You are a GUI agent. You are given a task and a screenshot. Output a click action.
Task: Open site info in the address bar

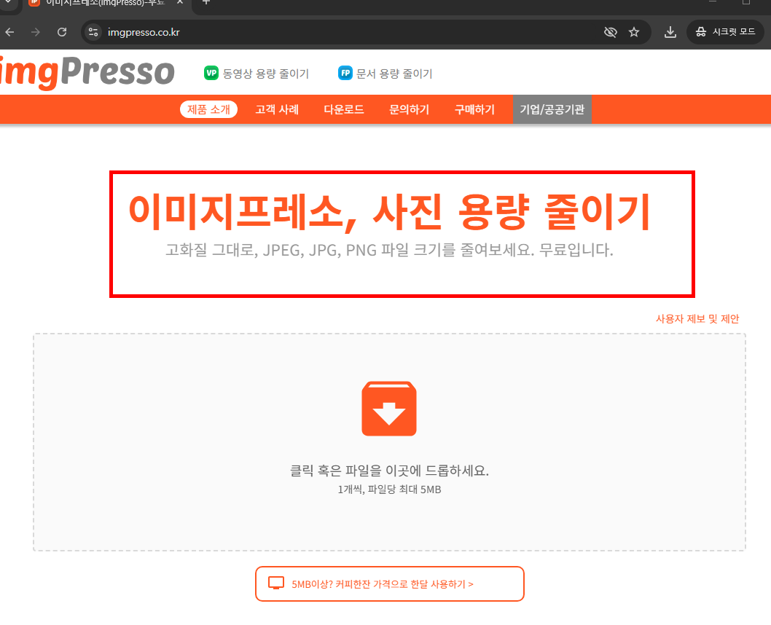pos(93,32)
